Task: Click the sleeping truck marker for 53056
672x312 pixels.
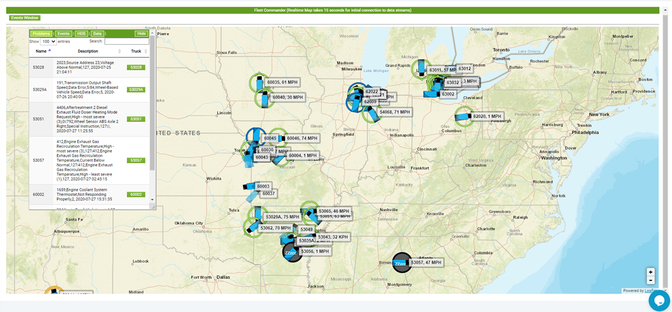Action: click(292, 252)
